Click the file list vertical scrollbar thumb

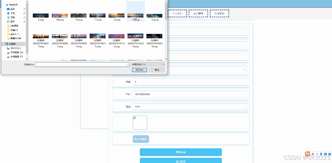click(x=166, y=11)
